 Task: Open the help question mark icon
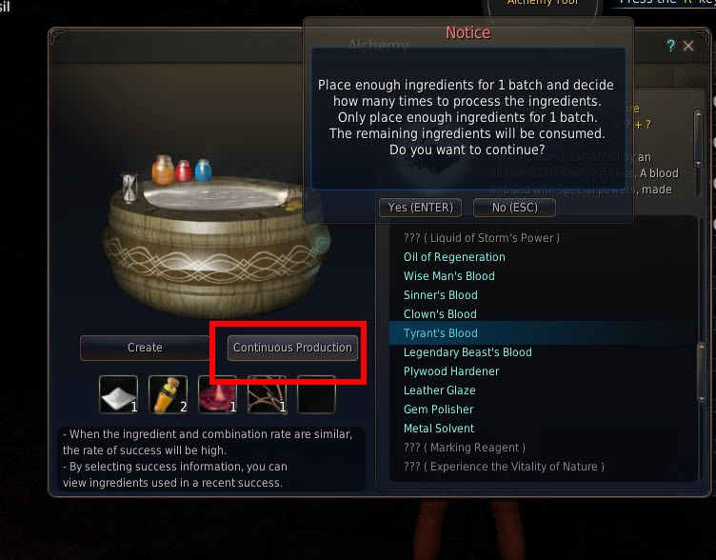(x=670, y=46)
